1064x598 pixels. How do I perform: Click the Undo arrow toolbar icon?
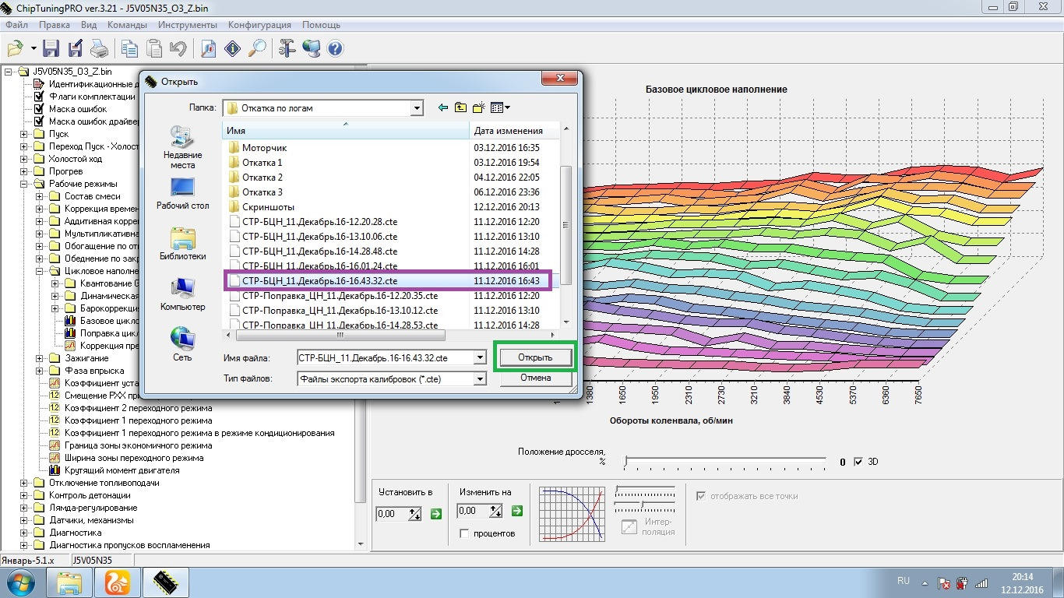click(178, 48)
